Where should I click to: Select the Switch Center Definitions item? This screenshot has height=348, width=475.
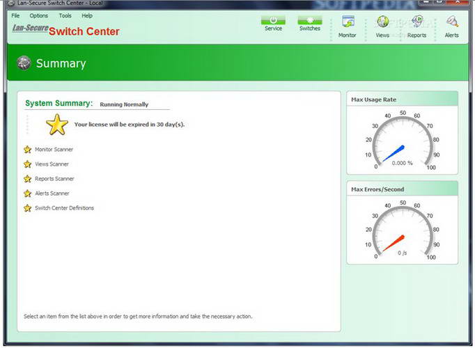point(64,208)
